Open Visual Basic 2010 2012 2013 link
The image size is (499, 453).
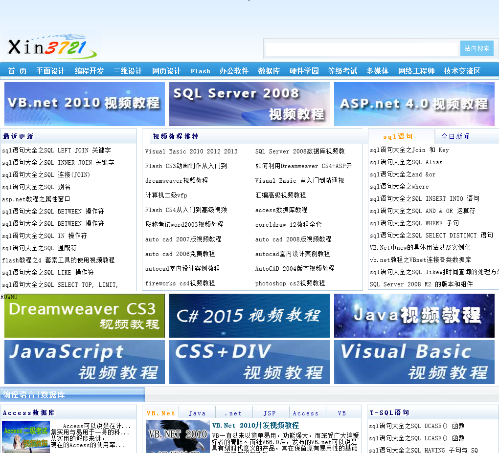click(x=191, y=151)
